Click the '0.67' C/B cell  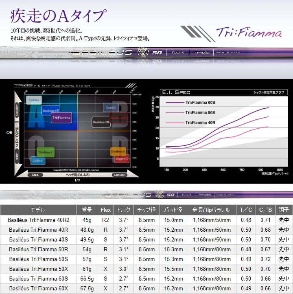coord(265,249)
